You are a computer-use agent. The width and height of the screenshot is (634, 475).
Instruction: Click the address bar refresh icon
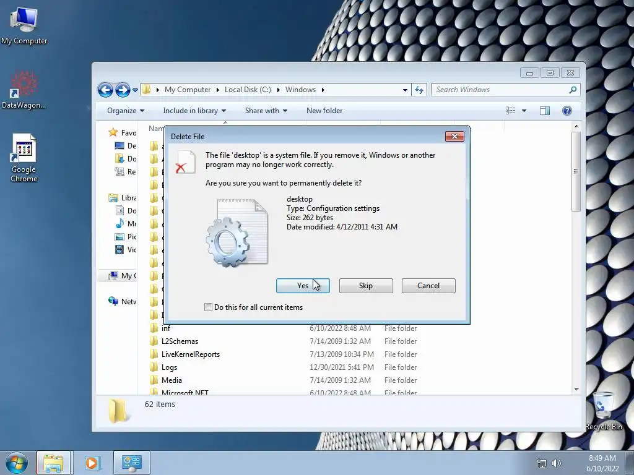[419, 90]
